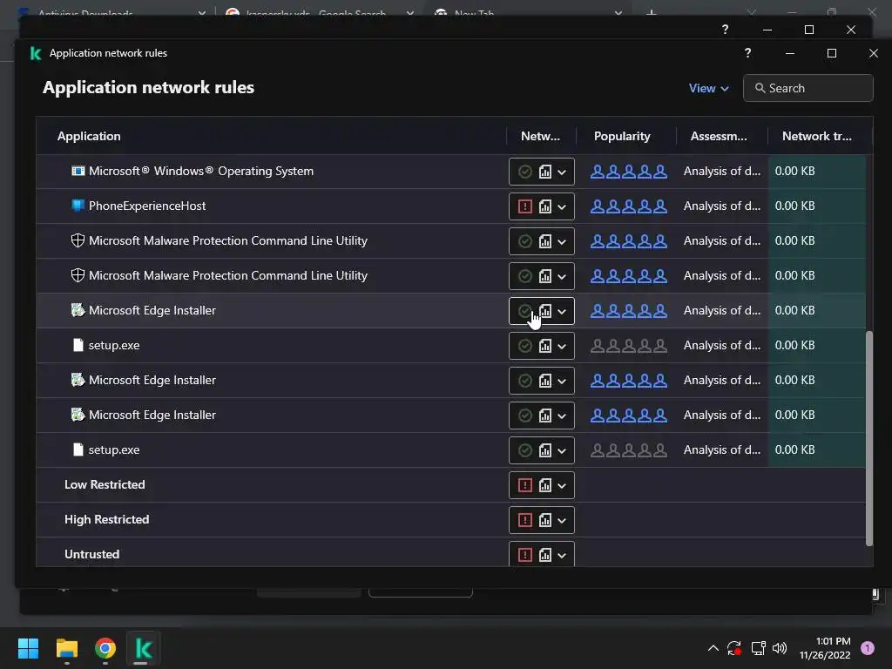Click the logging icon in PhoneExperienceHost row

545,206
